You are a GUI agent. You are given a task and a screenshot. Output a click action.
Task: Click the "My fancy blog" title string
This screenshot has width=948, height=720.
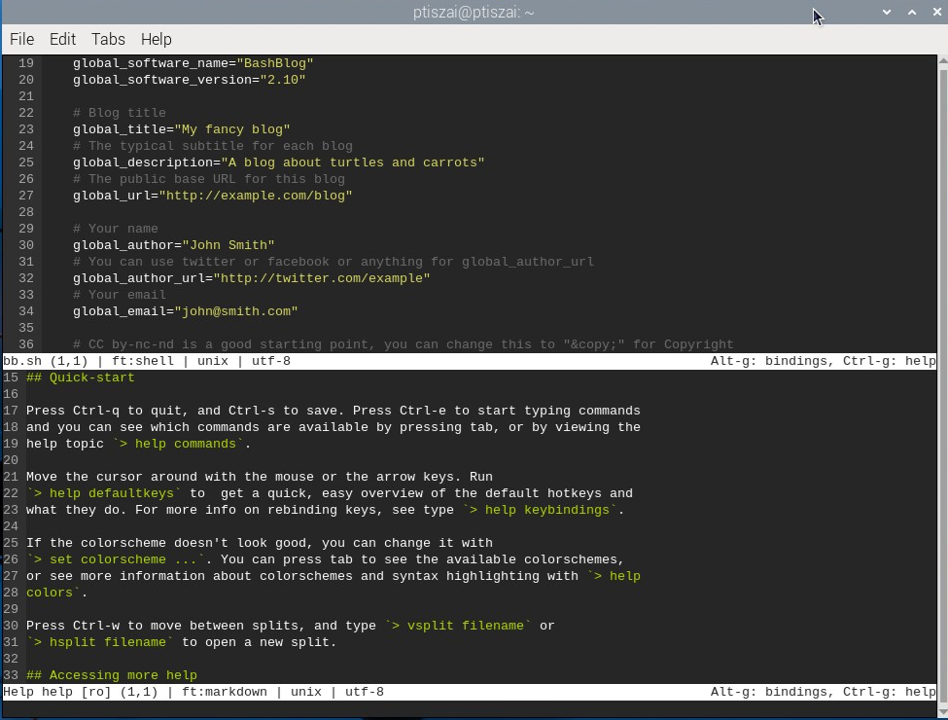232,128
